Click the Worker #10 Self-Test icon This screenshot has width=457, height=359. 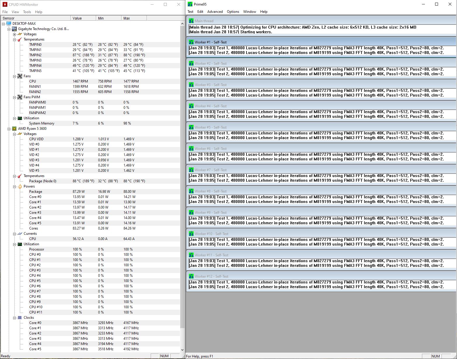tap(191, 234)
